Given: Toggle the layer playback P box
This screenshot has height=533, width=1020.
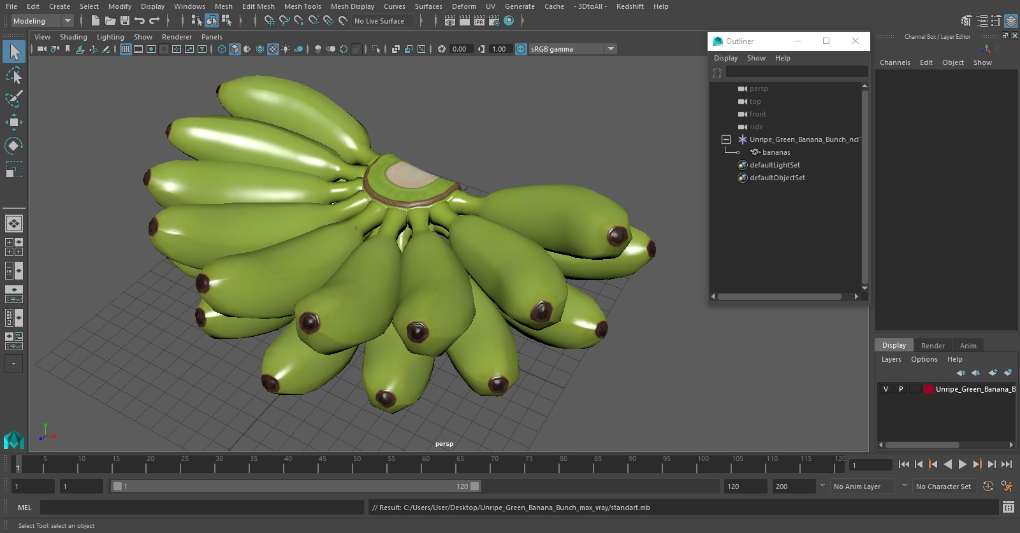Looking at the screenshot, I should [x=901, y=389].
